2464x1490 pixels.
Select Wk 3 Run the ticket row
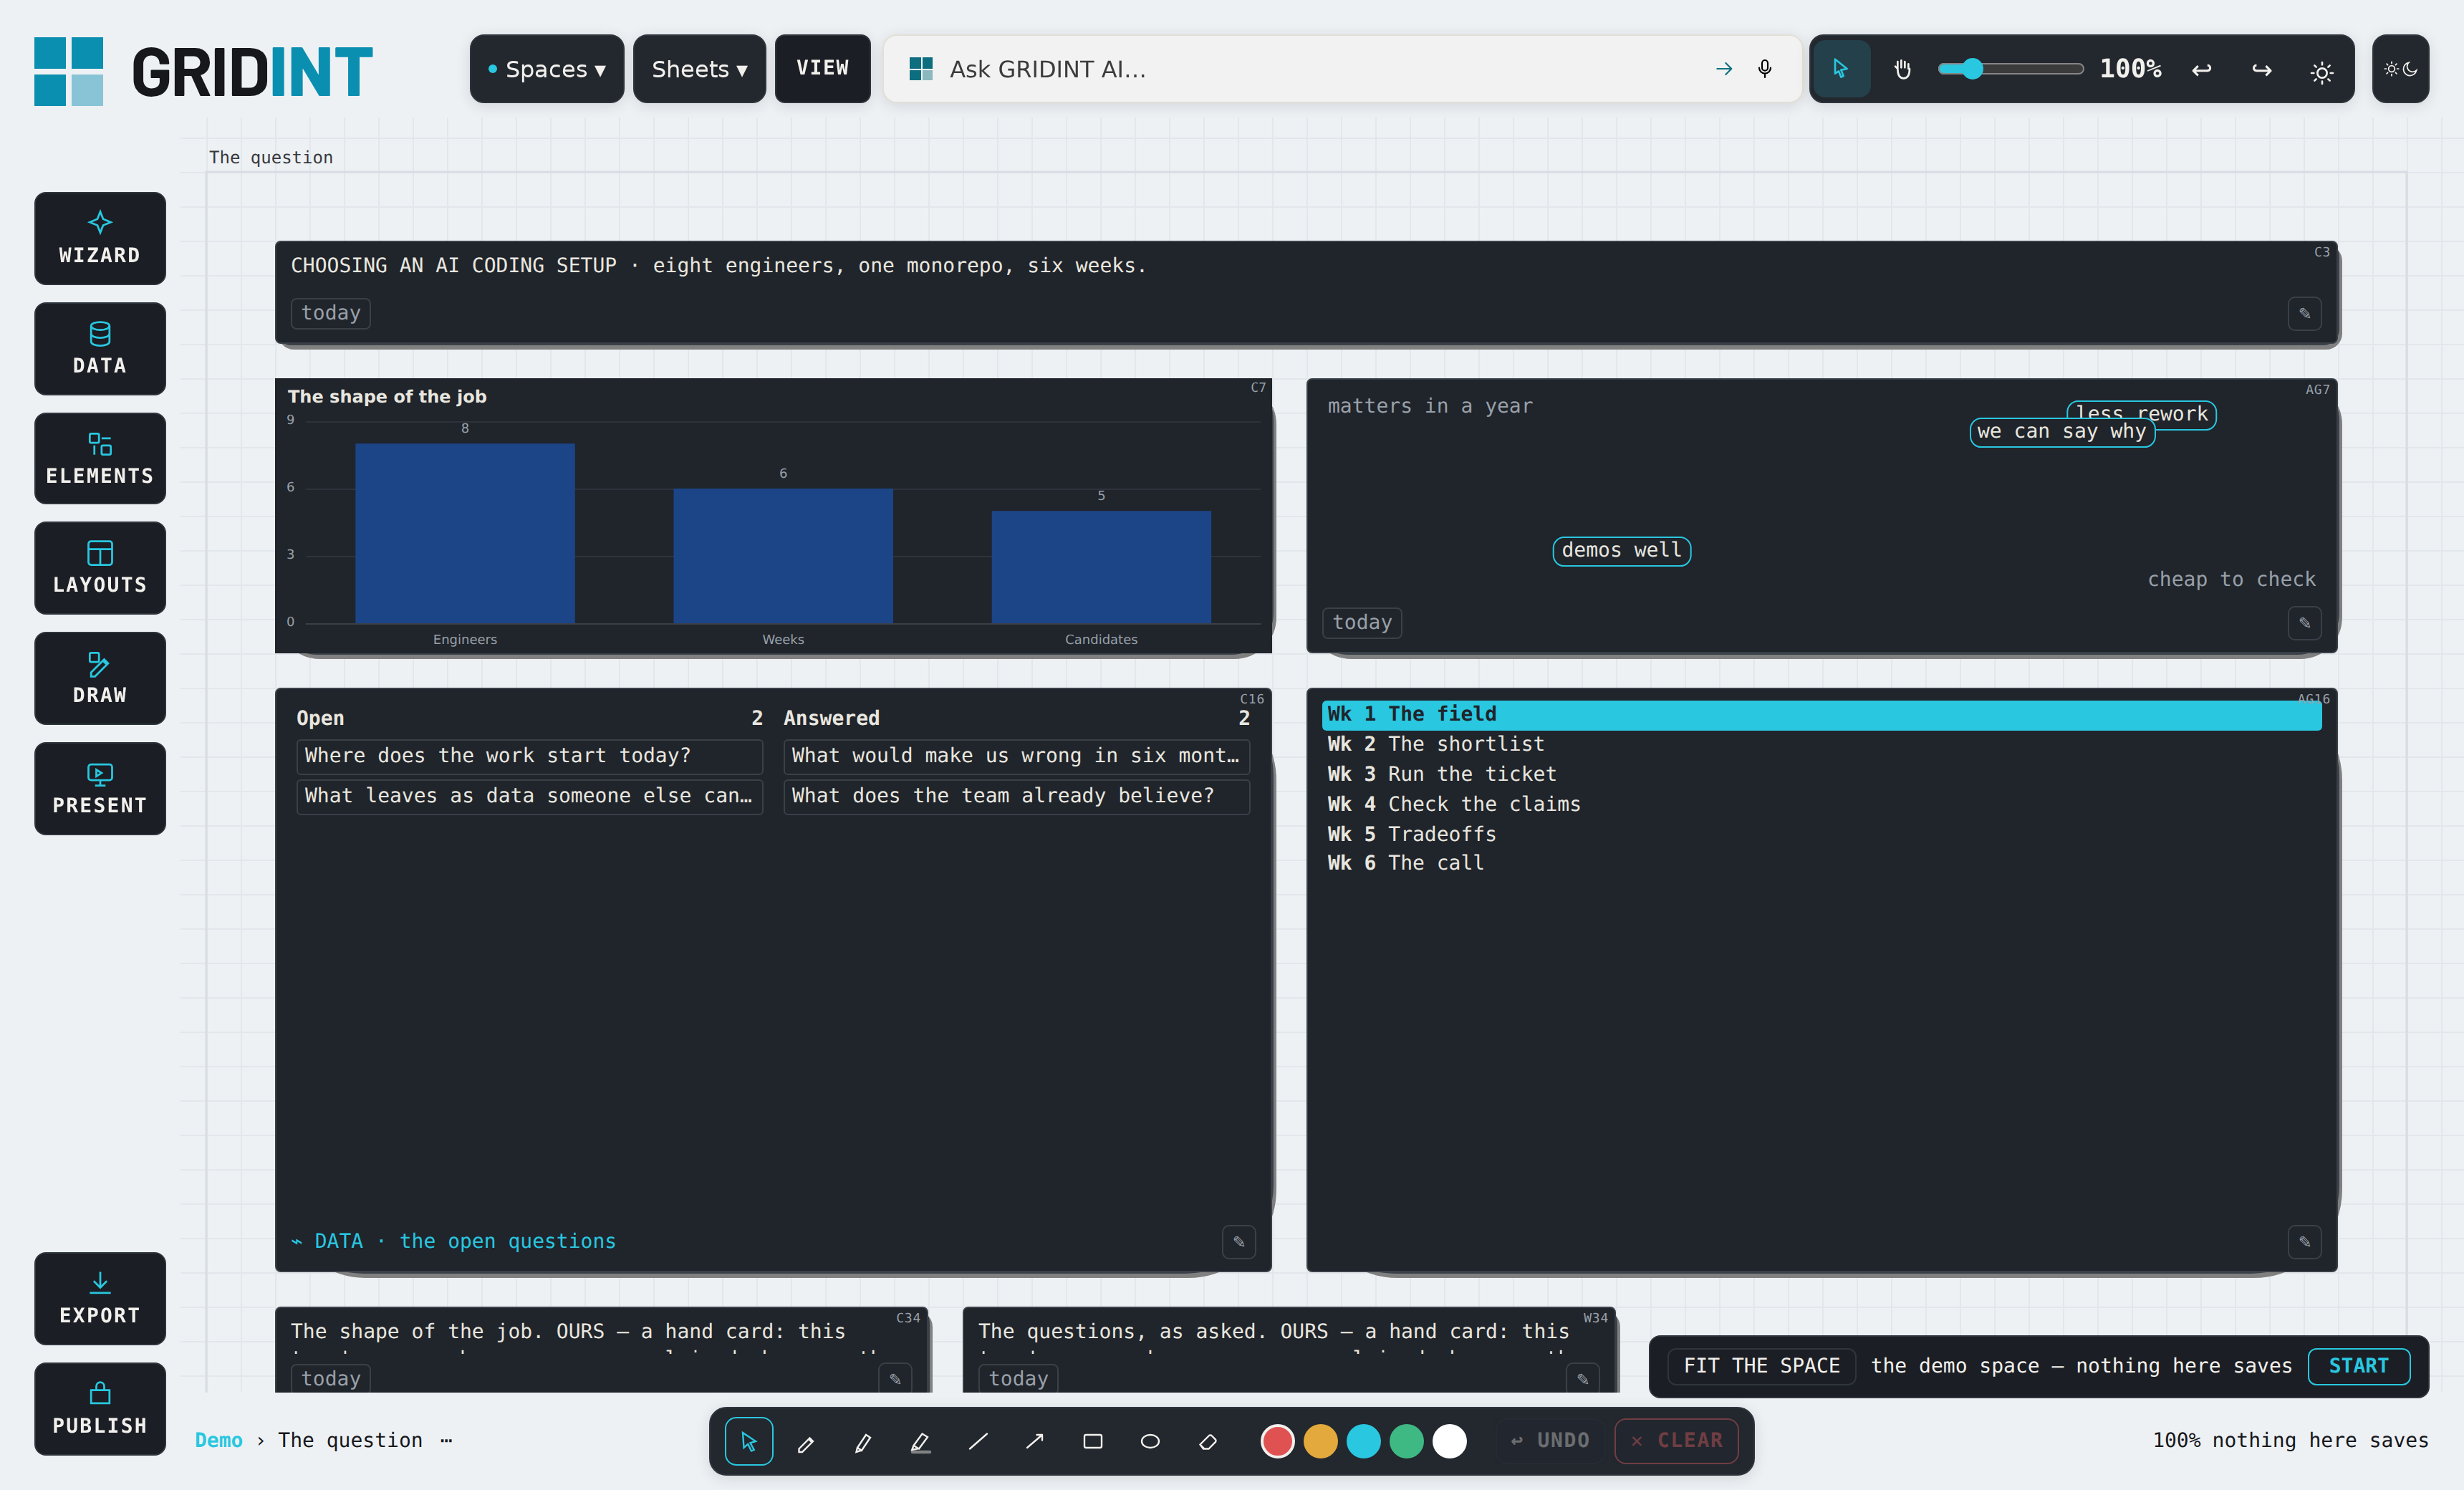(x=1821, y=774)
